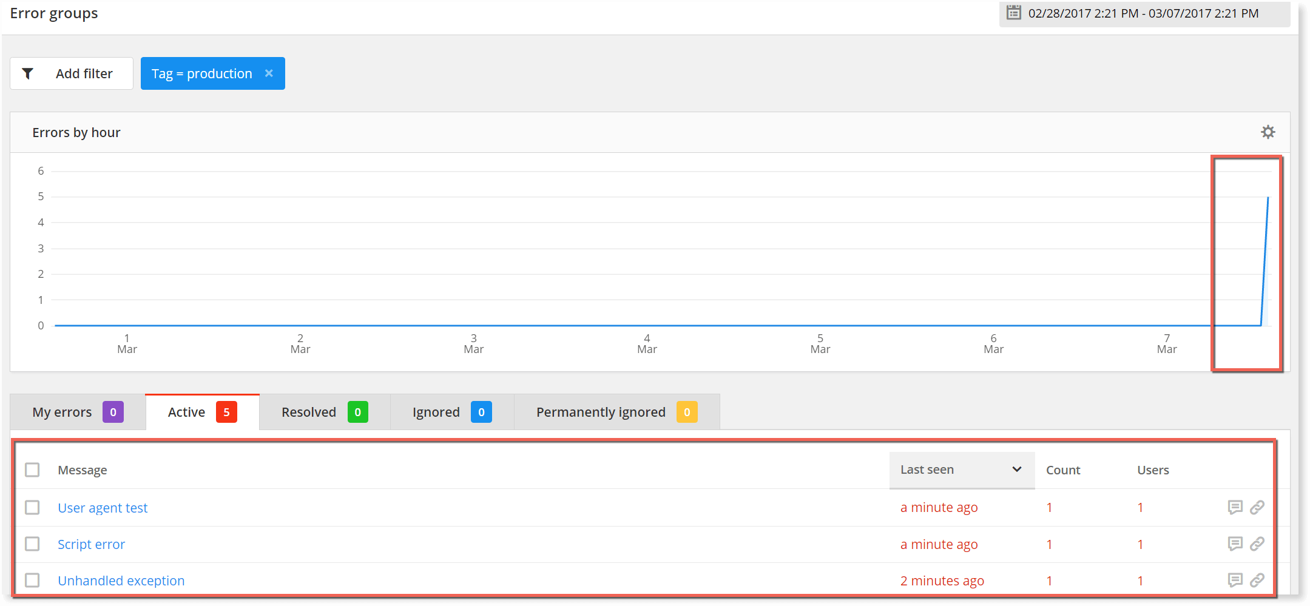Screen dimensions: 1310x606
Task: Open the Unhandled exception error
Action: 121,581
